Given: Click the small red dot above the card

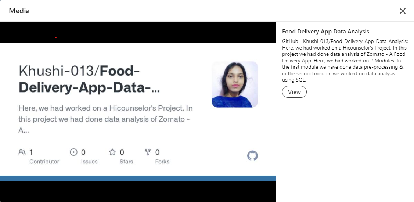Looking at the screenshot, I should tap(56, 37).
